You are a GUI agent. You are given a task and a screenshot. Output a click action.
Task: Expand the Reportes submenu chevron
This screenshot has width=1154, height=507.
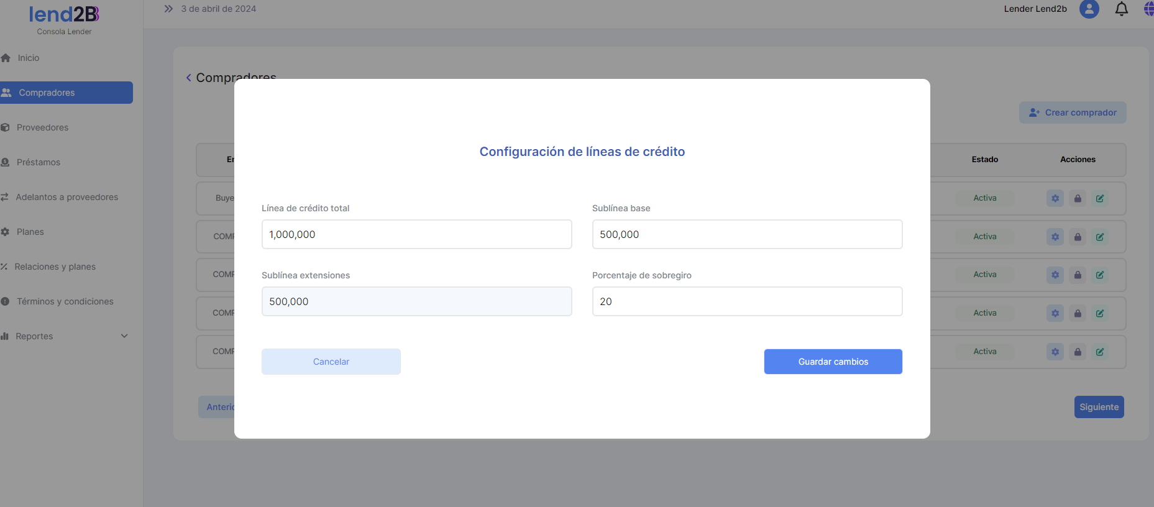tap(124, 336)
